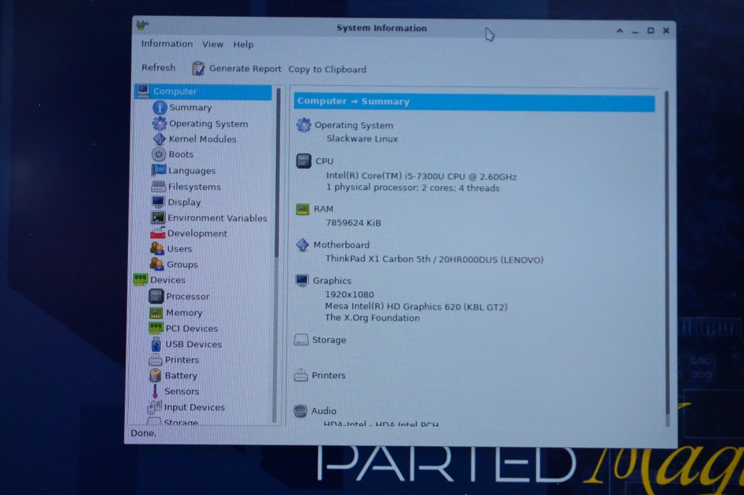The image size is (744, 495).
Task: Select the Users icon
Action: (x=157, y=249)
